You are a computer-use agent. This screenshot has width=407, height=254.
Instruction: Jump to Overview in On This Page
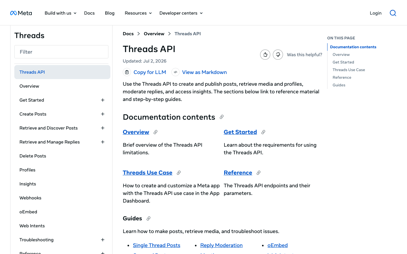point(341,55)
